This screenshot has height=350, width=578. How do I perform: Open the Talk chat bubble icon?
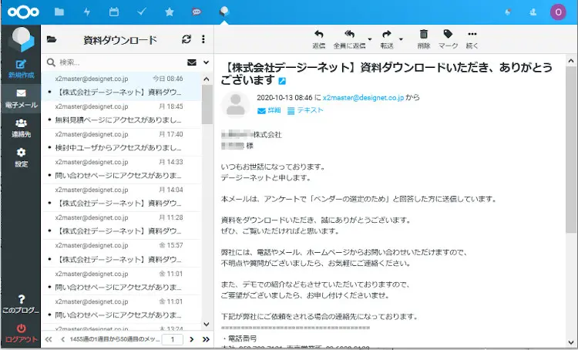pyautogui.click(x=197, y=12)
